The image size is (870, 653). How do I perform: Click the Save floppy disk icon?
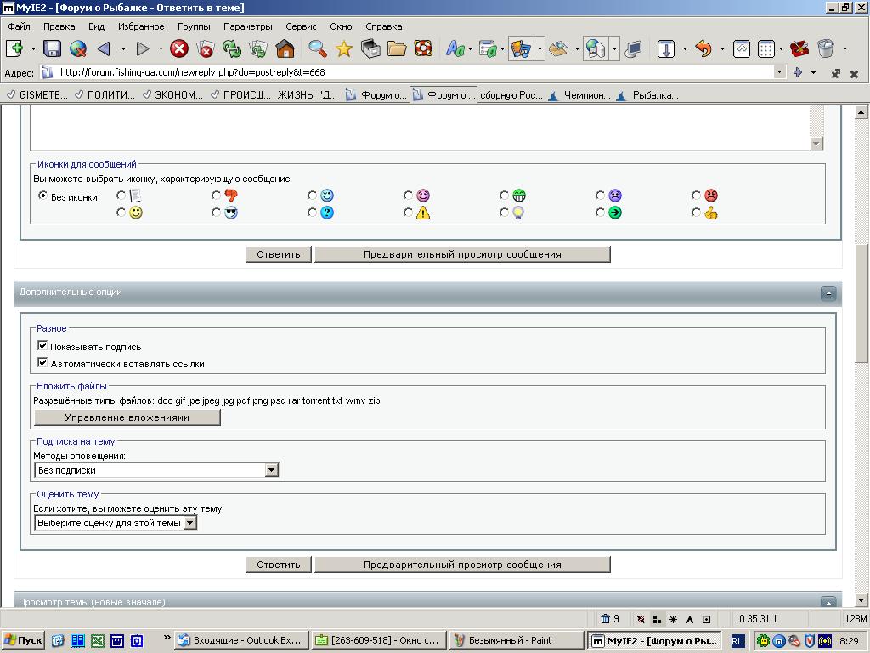tap(53, 48)
